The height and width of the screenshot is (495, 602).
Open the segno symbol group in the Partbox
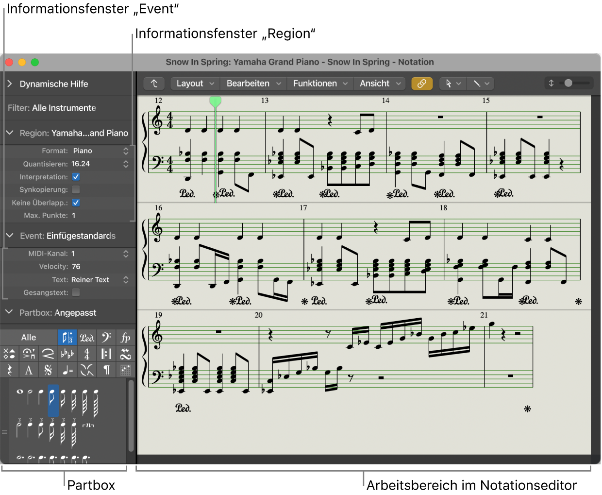(x=48, y=370)
